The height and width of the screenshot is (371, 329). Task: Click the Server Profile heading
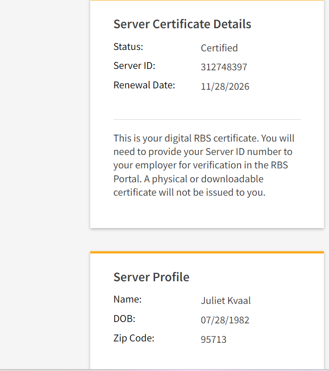click(151, 277)
